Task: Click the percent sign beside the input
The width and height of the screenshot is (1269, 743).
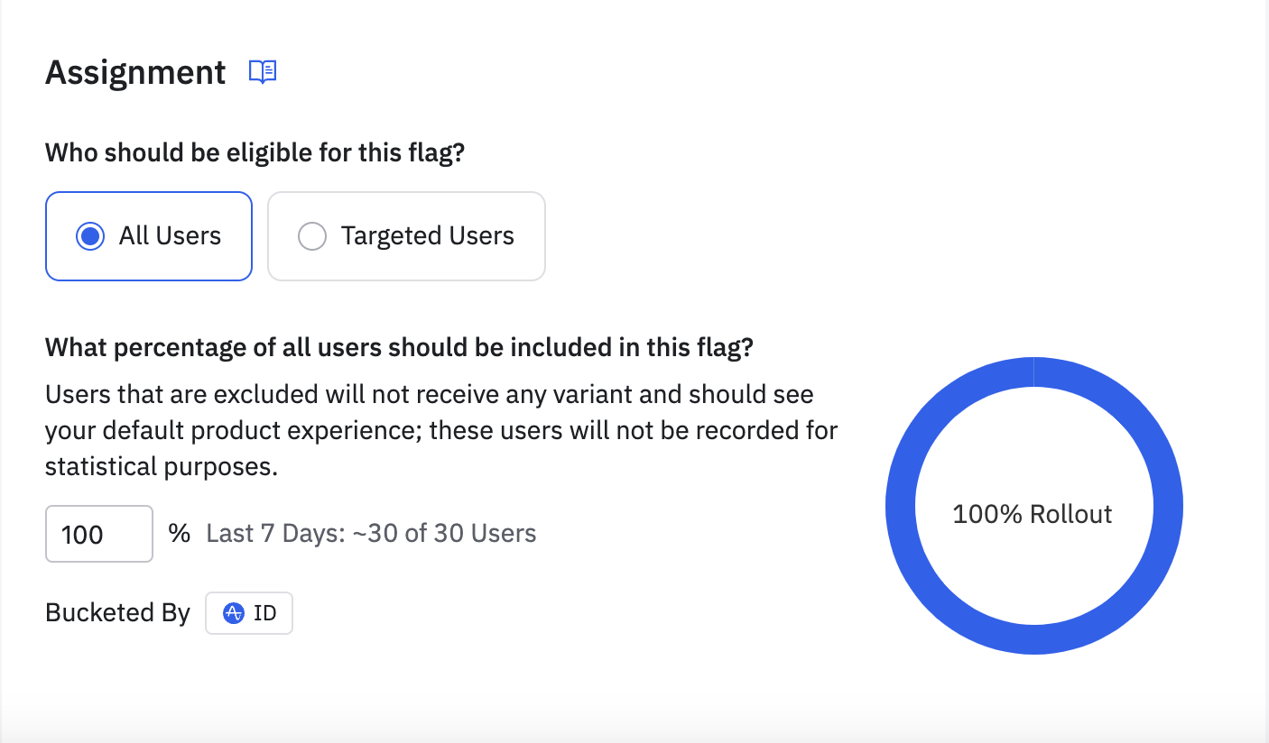Action: click(180, 534)
